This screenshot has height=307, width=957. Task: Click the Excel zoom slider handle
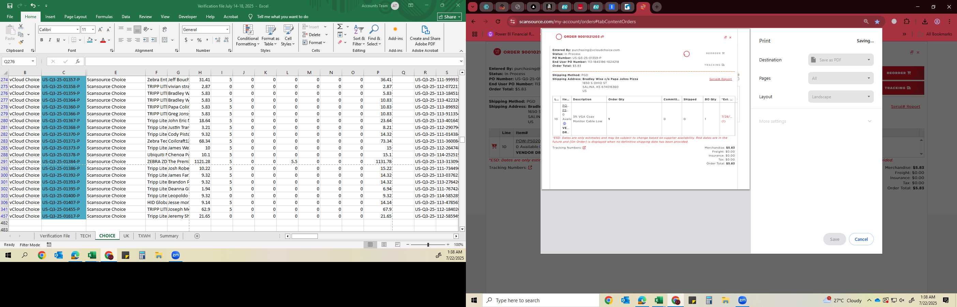coord(428,245)
